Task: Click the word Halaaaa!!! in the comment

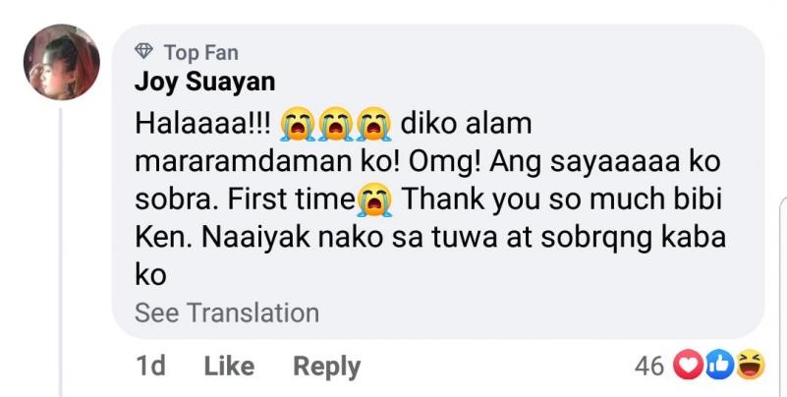Action: 202,126
